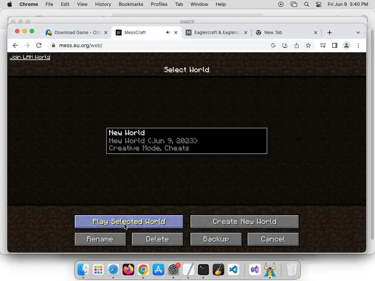Open the Apple menu
Screen dimensions: 375x281
coord(10,4)
